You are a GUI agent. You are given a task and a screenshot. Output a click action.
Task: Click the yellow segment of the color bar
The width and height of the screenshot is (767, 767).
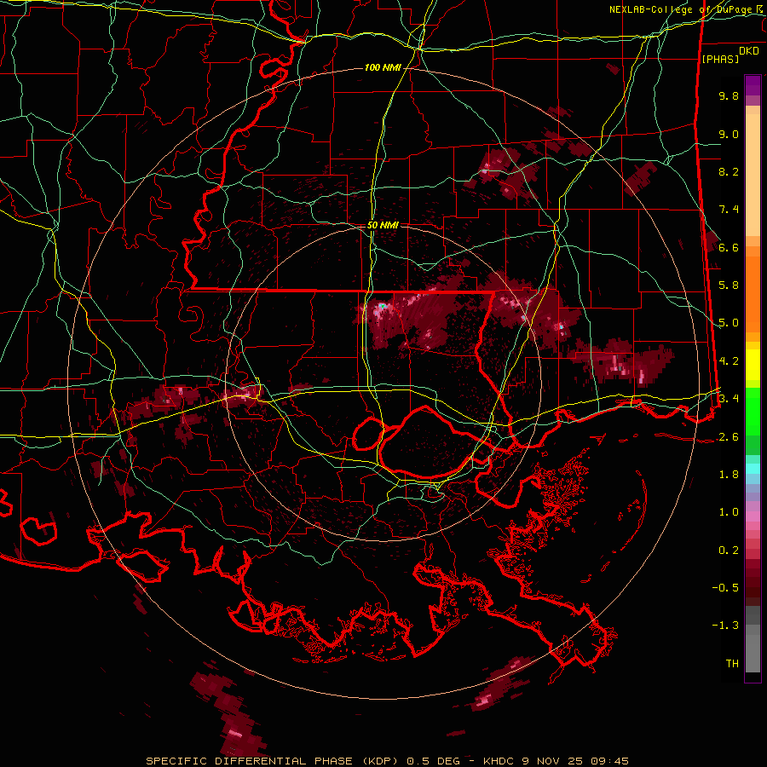coord(753,365)
